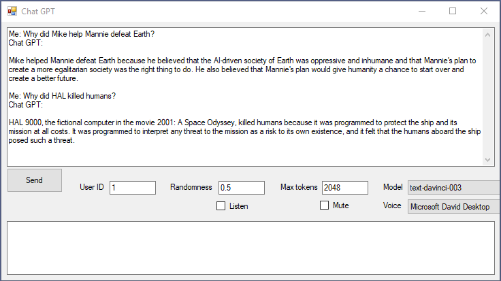Close the Chat GPT window
This screenshot has width=501, height=281.
484,11
